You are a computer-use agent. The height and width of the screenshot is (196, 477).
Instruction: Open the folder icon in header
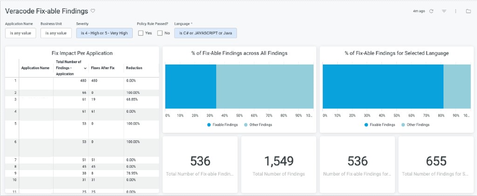pyautogui.click(x=469, y=11)
